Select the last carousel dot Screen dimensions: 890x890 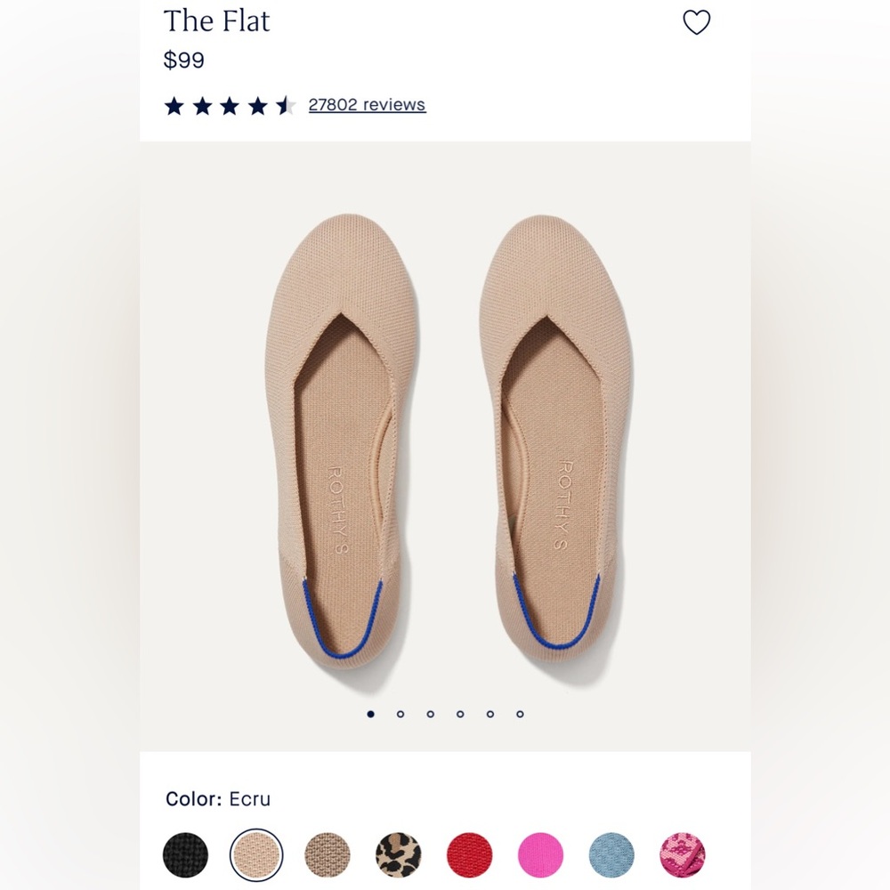pyautogui.click(x=520, y=714)
